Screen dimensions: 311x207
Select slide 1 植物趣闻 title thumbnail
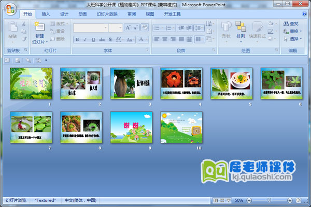point(31,83)
